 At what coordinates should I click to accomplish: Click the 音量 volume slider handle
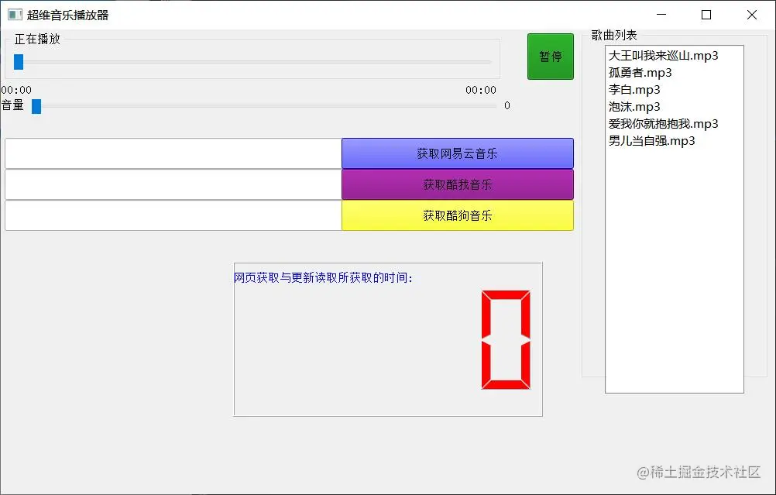pyautogui.click(x=36, y=106)
